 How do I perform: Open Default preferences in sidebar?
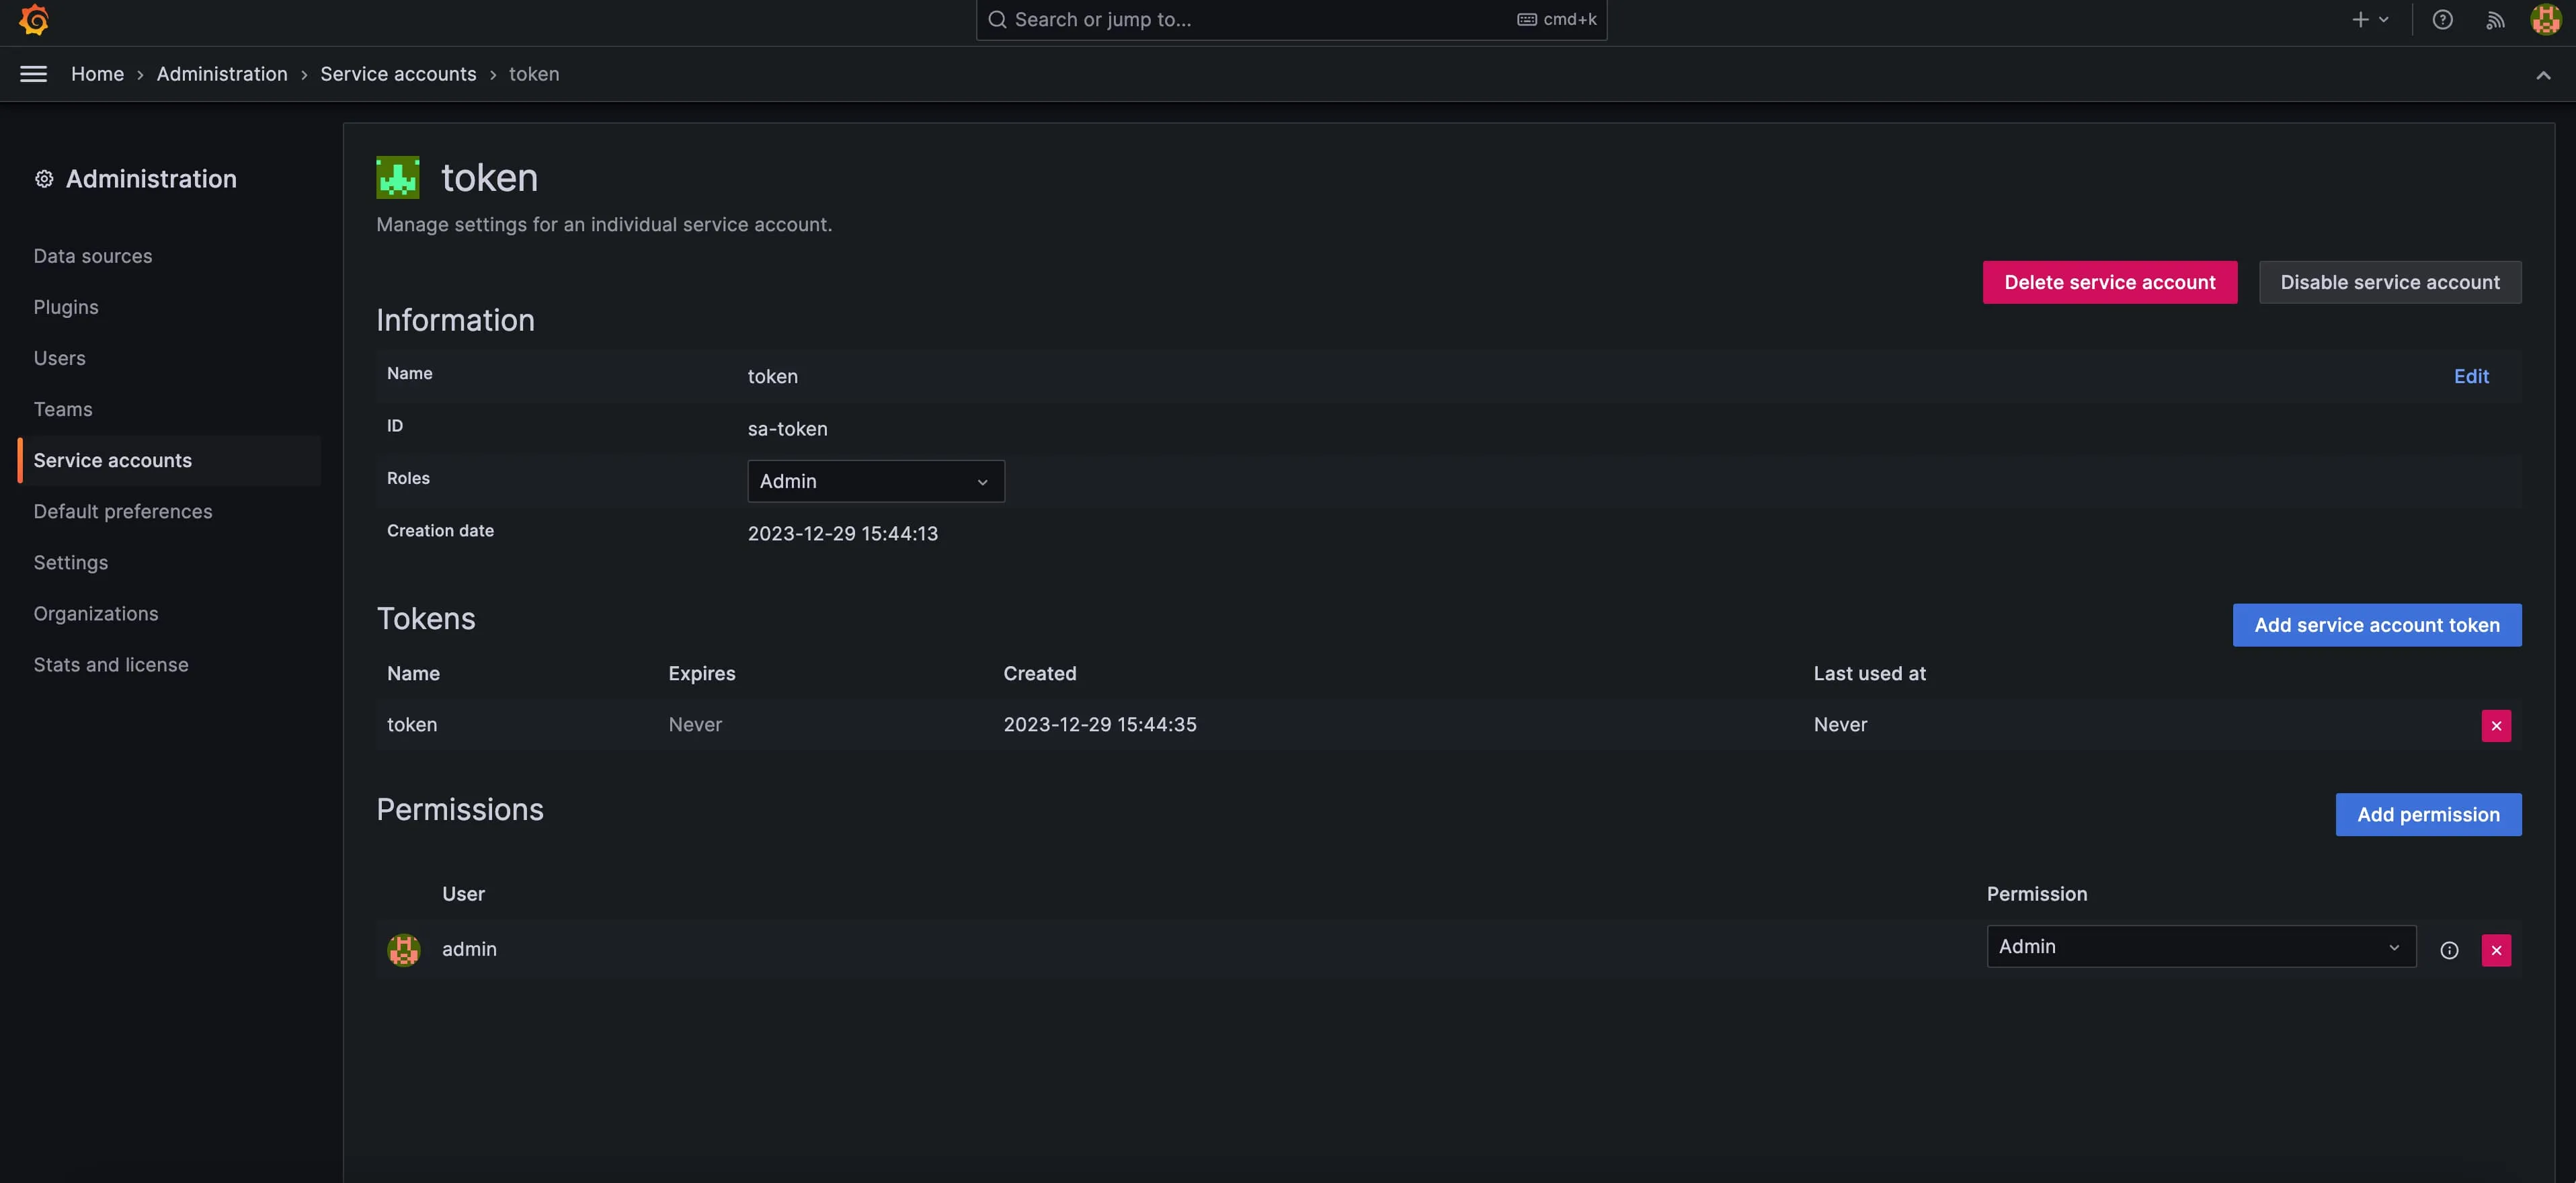123,511
